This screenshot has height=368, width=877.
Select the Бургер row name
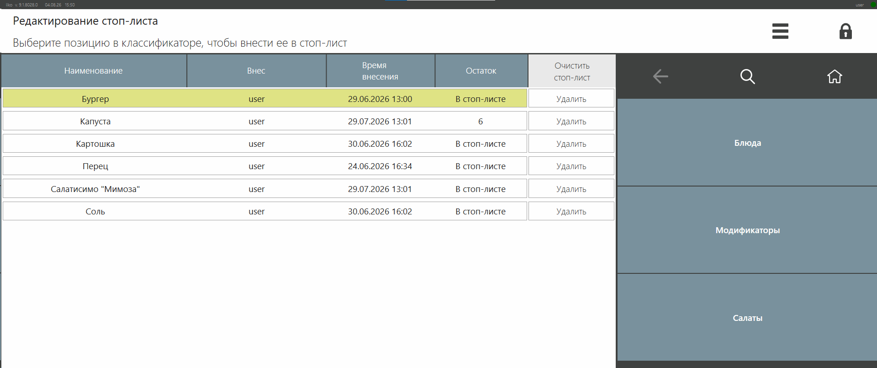pos(95,99)
